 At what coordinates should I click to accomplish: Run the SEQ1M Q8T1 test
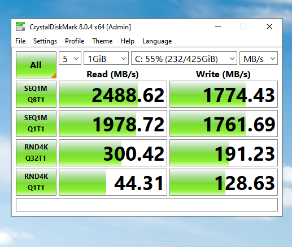[x=36, y=94]
